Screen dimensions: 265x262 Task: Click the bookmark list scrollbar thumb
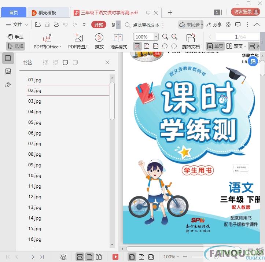112,101
